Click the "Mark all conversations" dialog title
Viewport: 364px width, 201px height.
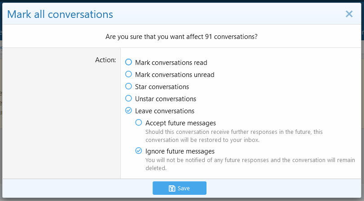tap(60, 14)
